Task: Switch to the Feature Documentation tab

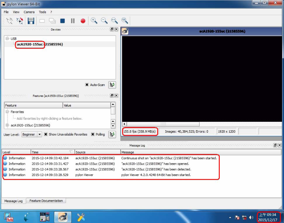Action: click(x=46, y=201)
